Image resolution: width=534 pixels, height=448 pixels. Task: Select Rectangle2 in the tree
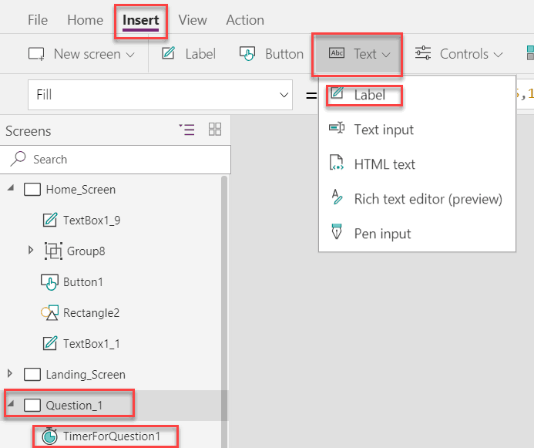[91, 313]
